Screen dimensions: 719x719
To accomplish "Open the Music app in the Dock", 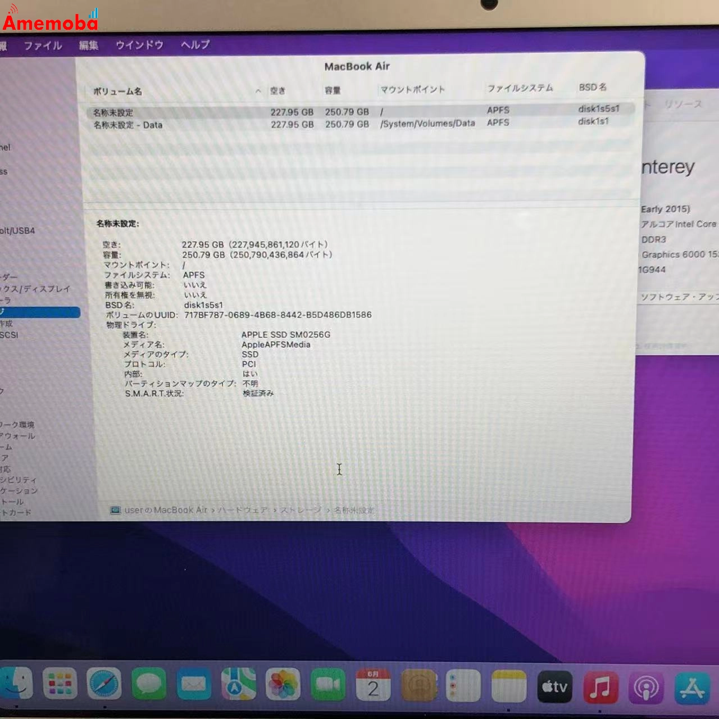I will pyautogui.click(x=601, y=685).
